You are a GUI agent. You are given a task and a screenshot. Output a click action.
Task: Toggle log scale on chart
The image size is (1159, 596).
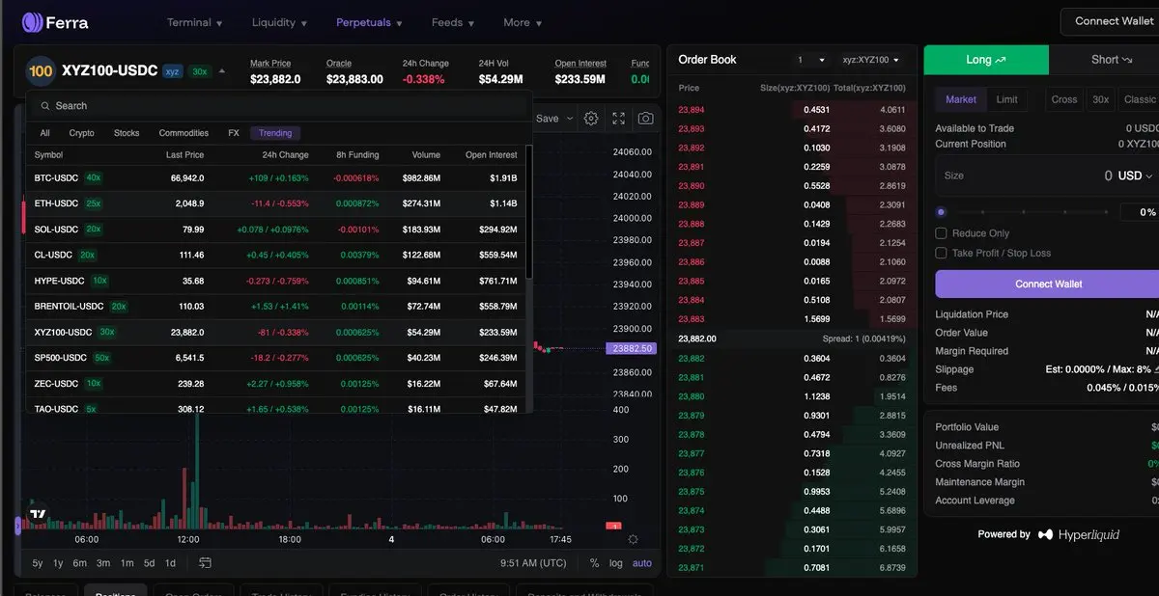click(616, 563)
